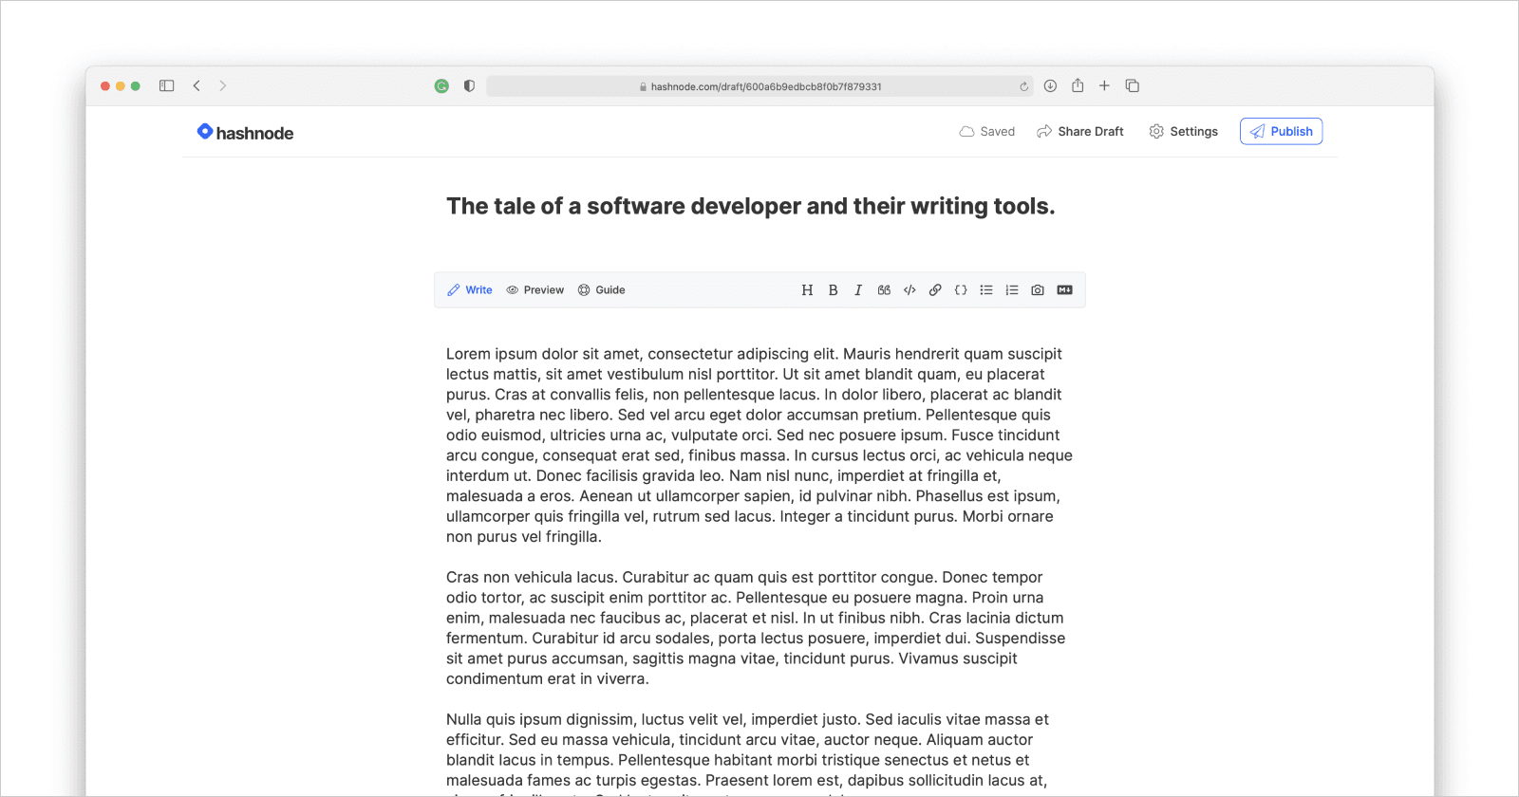
Task: Insert a blockquote
Action: click(884, 290)
